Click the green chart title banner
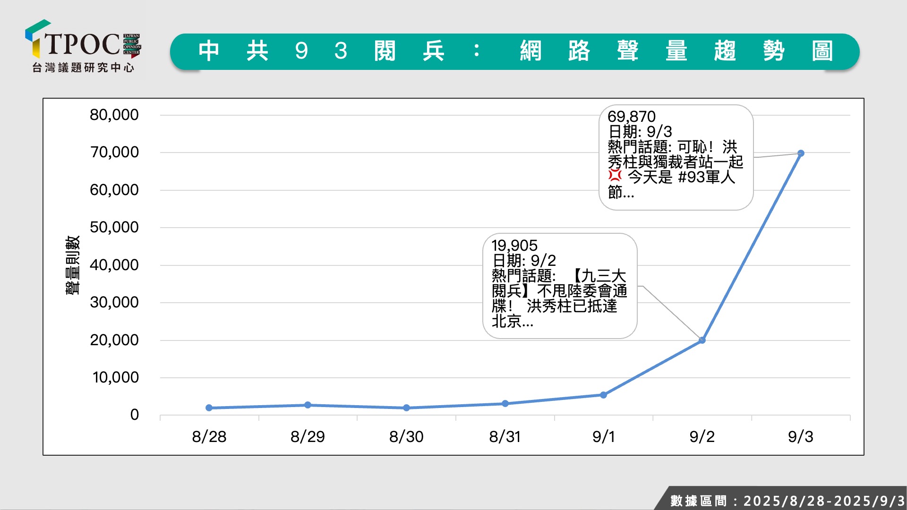The width and height of the screenshot is (907, 510). click(x=514, y=51)
